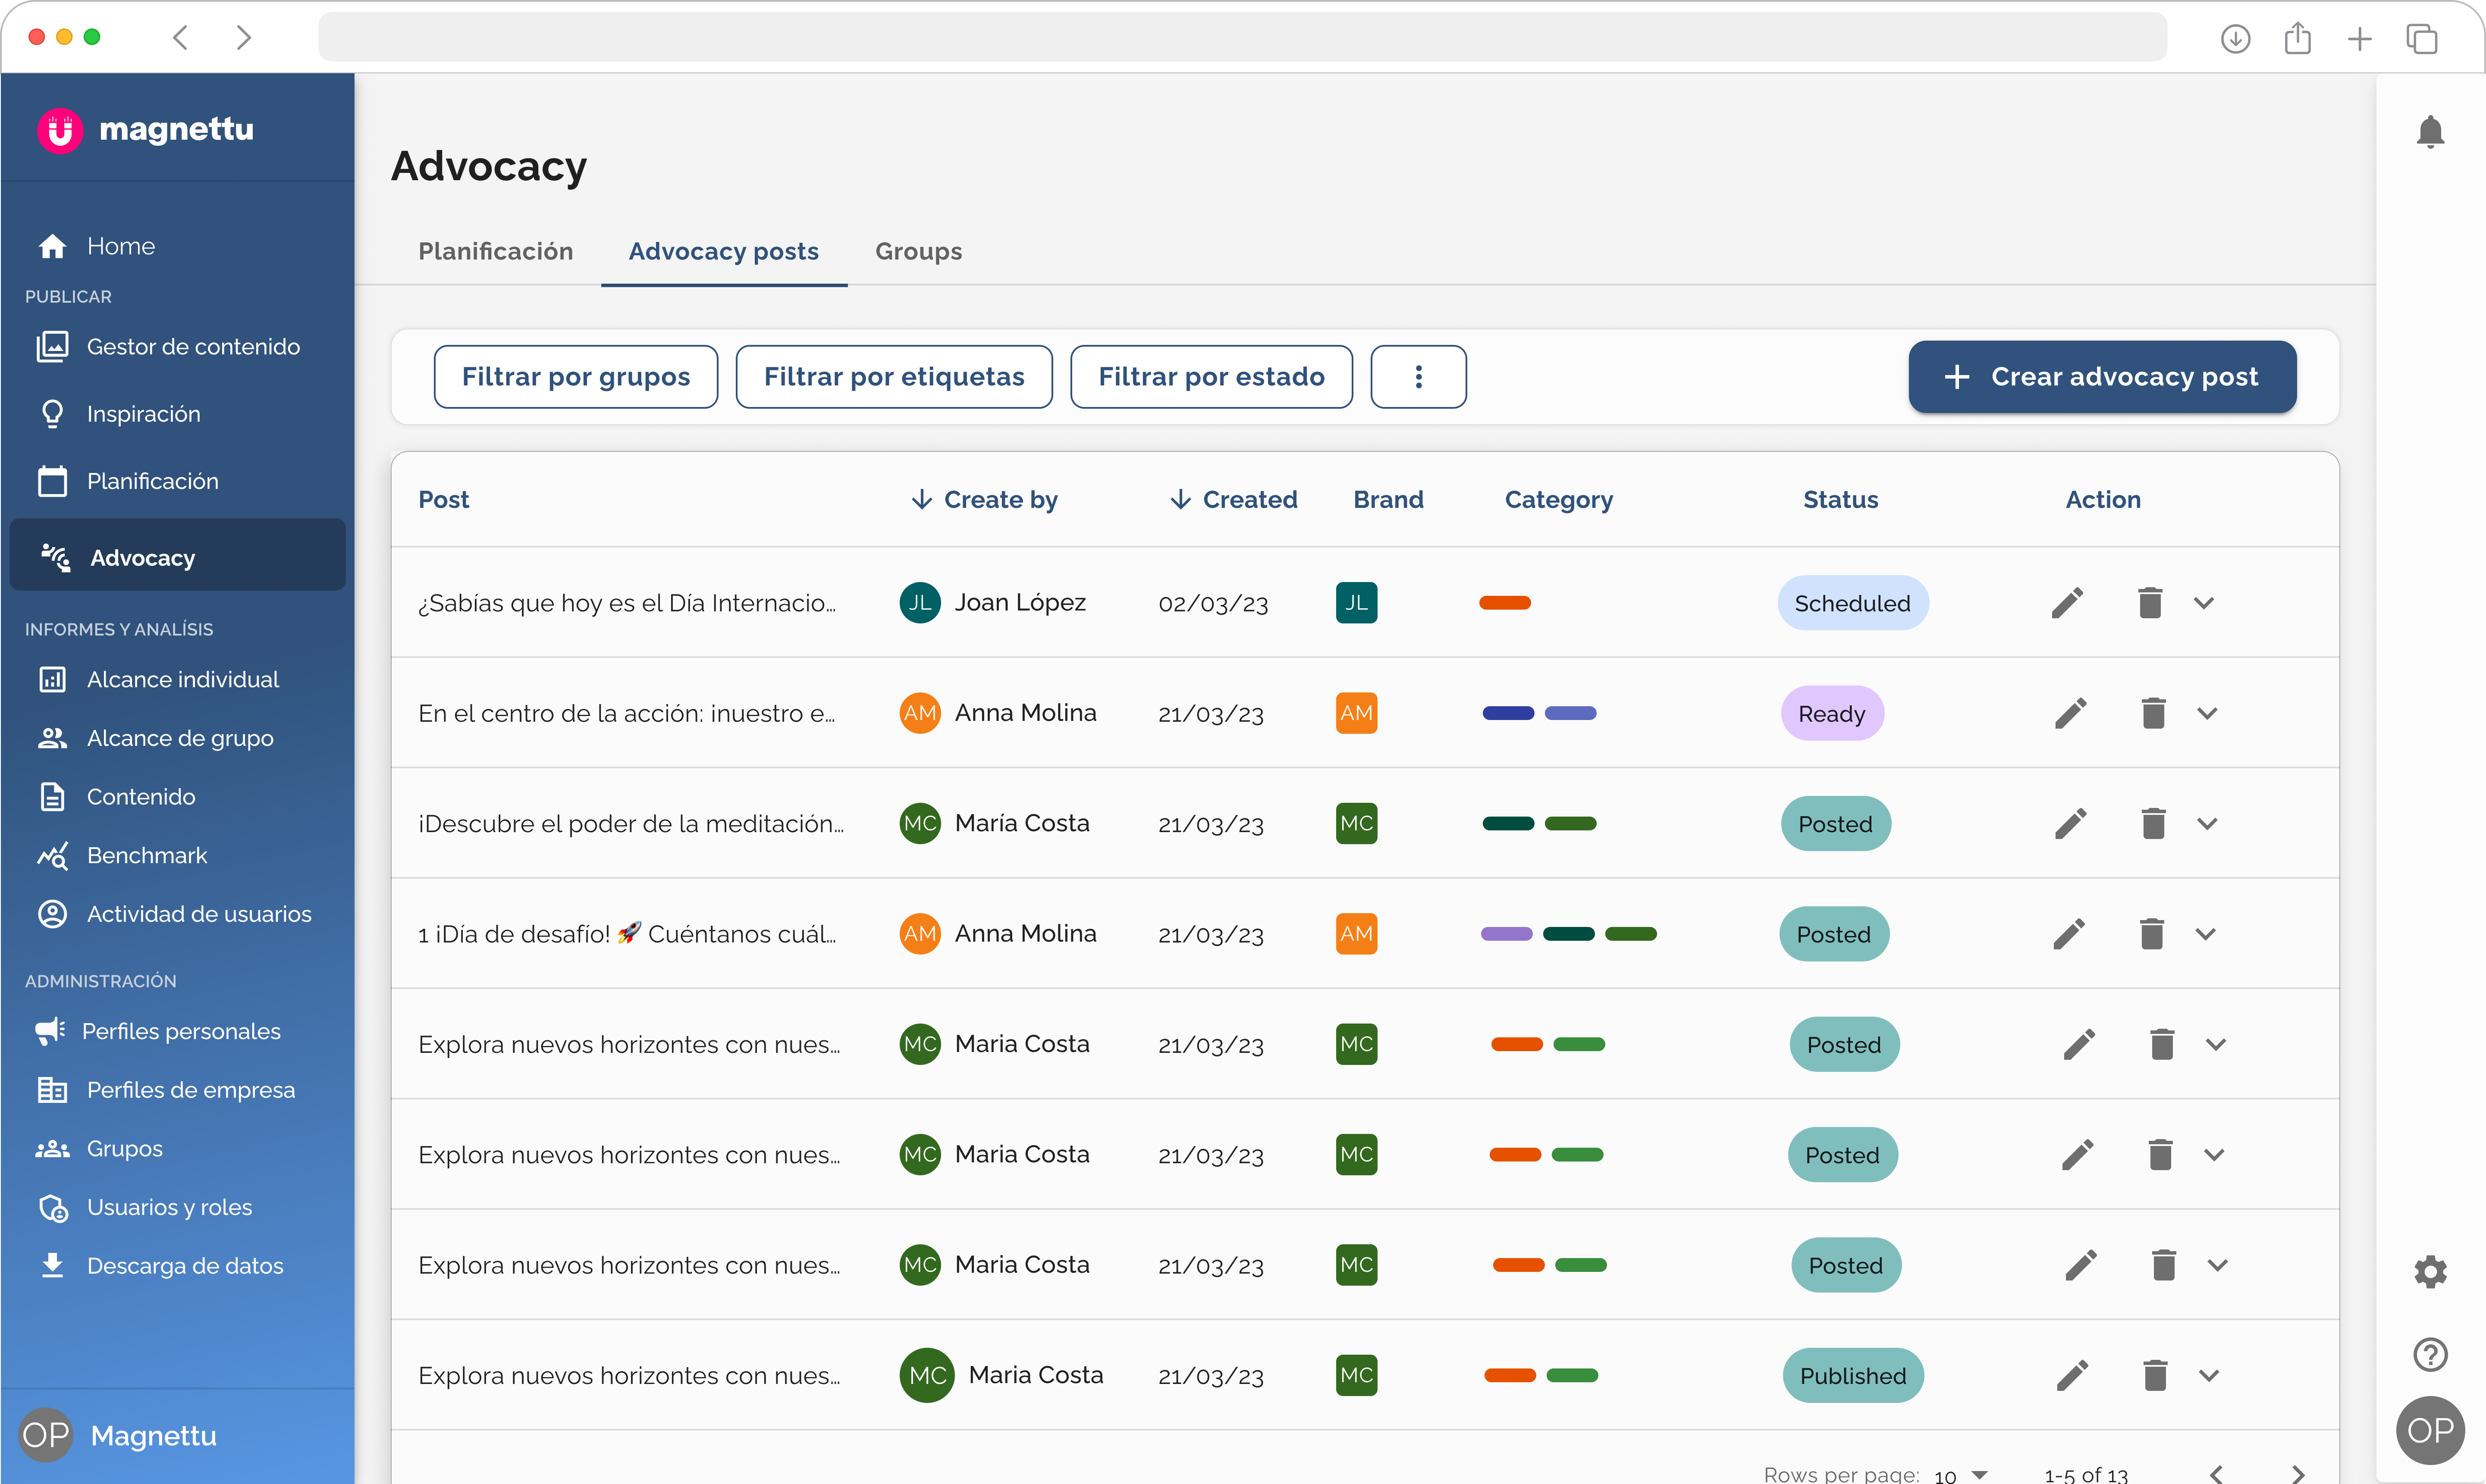Switch to the Planificación tab
The width and height of the screenshot is (2486, 1484).
tap(495, 251)
